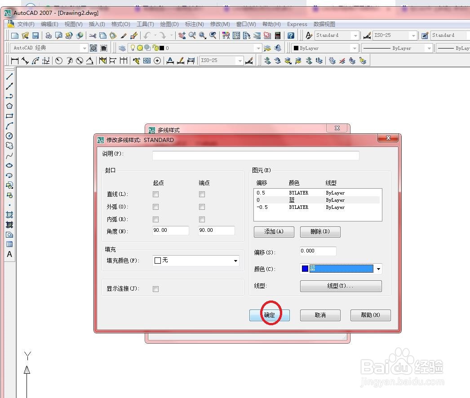Viewport: 470px width, 398px height.
Task: Select the Polygon draw tool
Action: pyautogui.click(x=9, y=106)
